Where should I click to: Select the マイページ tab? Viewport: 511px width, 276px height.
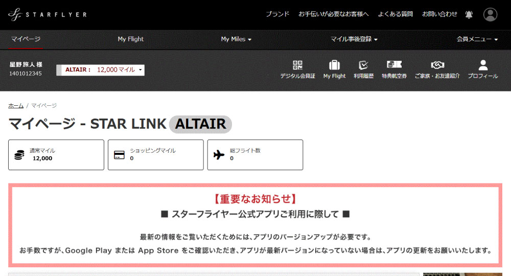point(26,39)
